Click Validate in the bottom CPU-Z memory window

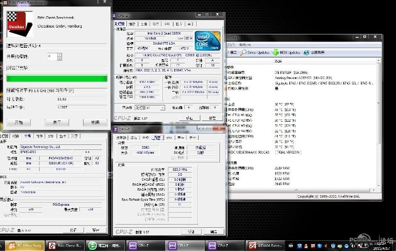(x=191, y=232)
